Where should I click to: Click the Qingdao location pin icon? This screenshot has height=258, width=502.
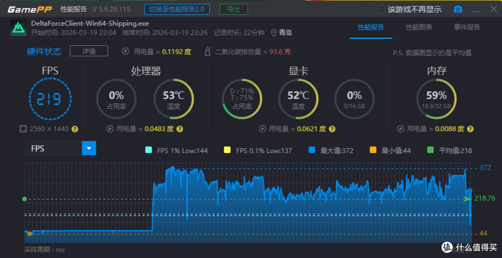[x=274, y=33]
